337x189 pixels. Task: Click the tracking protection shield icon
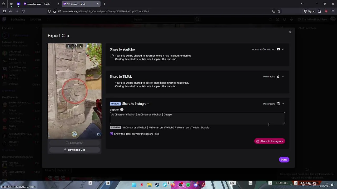50,11
